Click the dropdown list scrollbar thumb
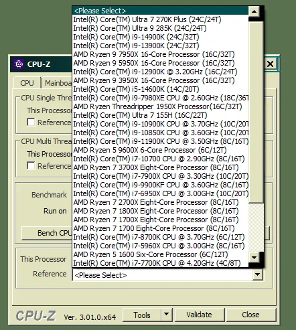 click(256, 112)
